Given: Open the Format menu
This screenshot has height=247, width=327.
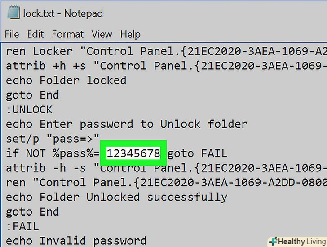Looking at the screenshot, I should point(67,34).
